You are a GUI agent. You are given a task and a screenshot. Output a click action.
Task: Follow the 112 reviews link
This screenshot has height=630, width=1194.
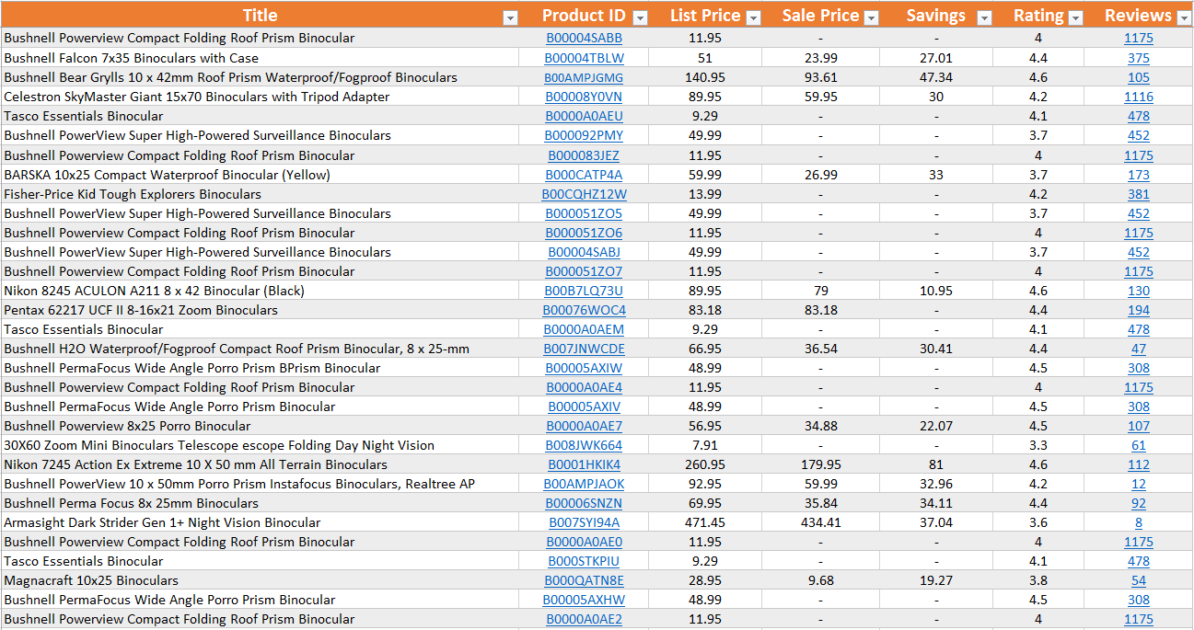1139,464
